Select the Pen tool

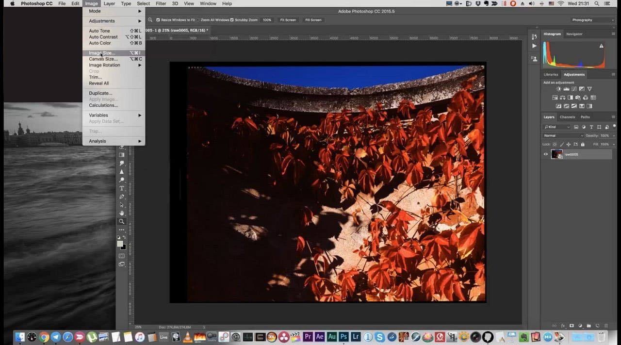click(x=121, y=197)
